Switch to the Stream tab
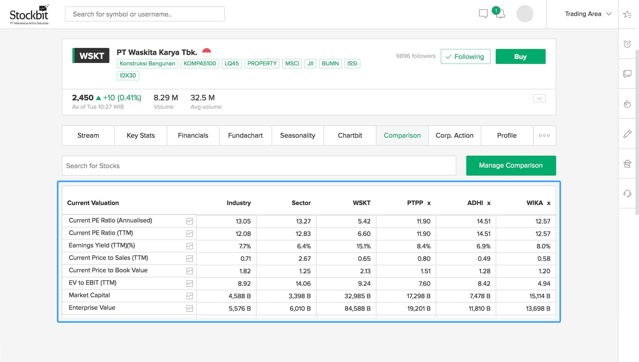The image size is (639, 362). coord(88,136)
